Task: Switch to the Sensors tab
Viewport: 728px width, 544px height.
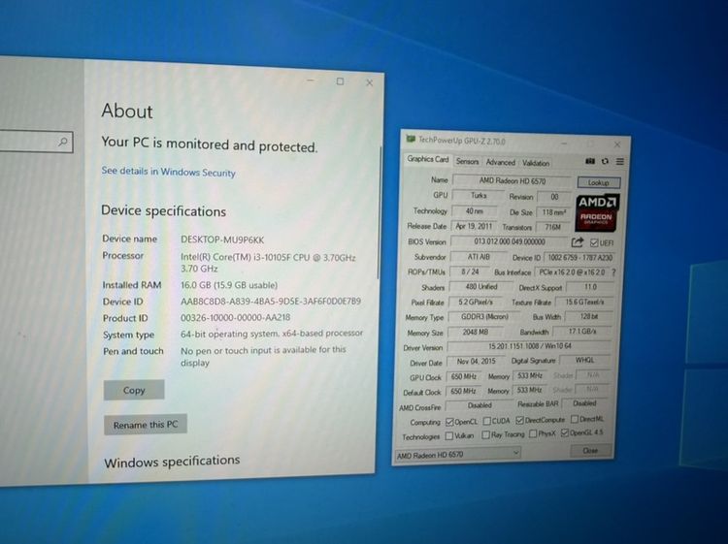Action: point(467,161)
